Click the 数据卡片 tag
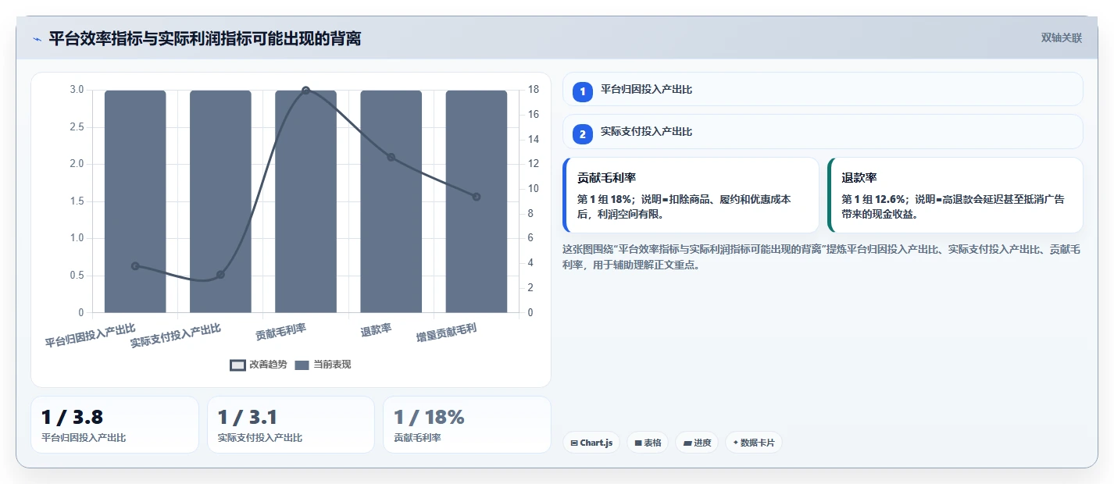The width and height of the screenshot is (1114, 484). [754, 443]
